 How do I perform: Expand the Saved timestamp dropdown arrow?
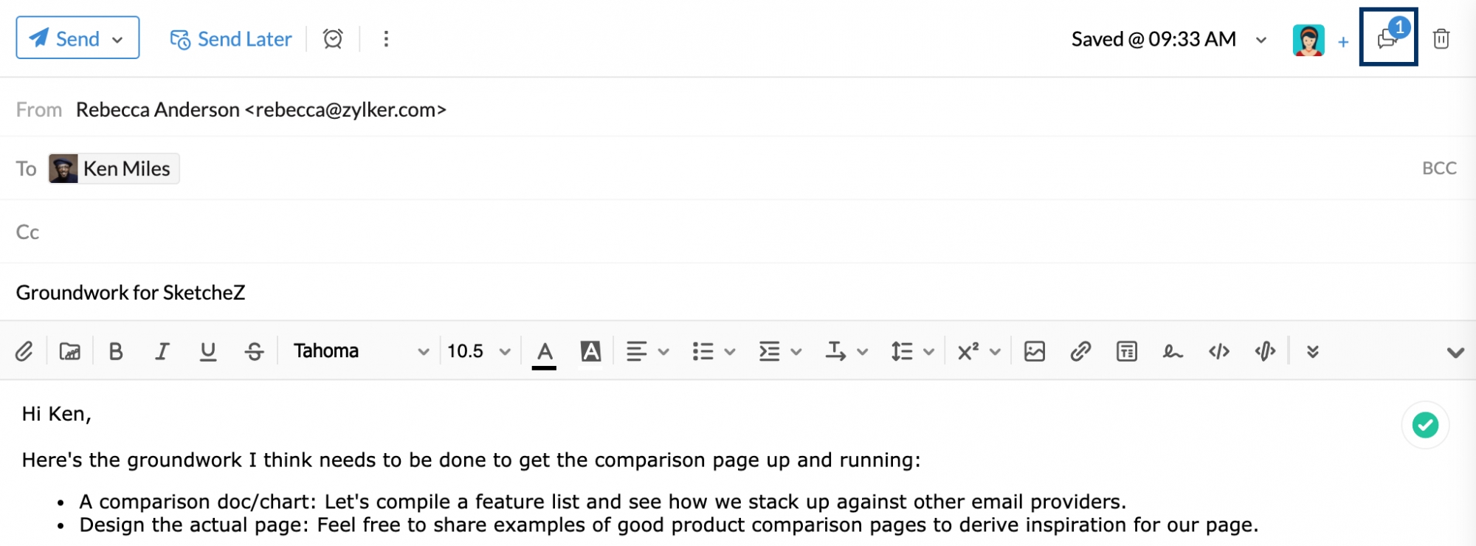[x=1261, y=40]
